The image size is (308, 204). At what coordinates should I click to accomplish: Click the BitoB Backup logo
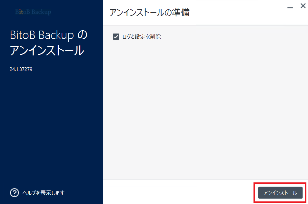pos(33,12)
